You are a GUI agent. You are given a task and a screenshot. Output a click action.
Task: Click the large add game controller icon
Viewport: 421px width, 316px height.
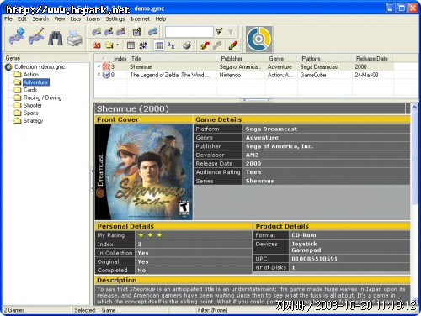(x=17, y=36)
